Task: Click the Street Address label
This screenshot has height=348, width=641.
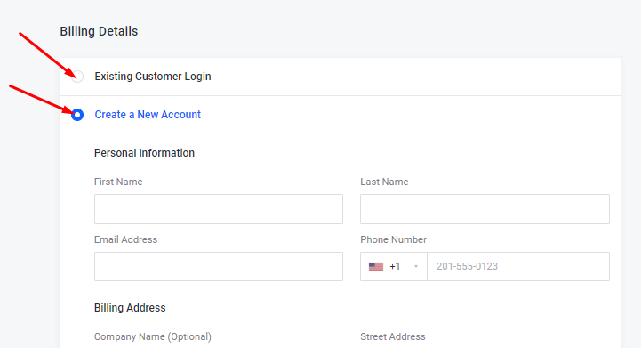Action: coord(393,336)
